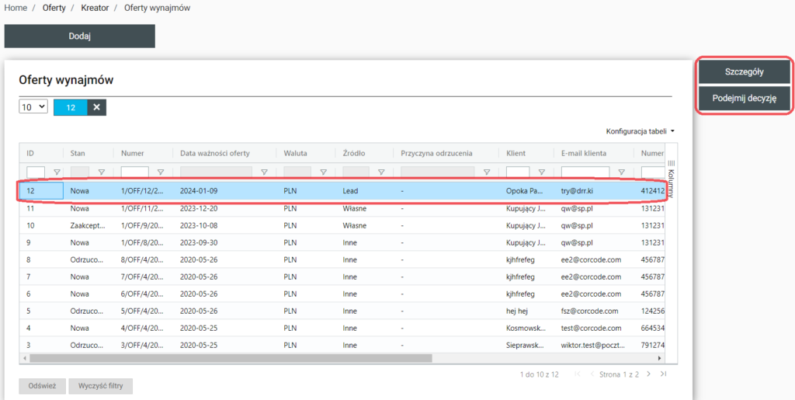Open the Klient column filter funnel

[x=541, y=172]
